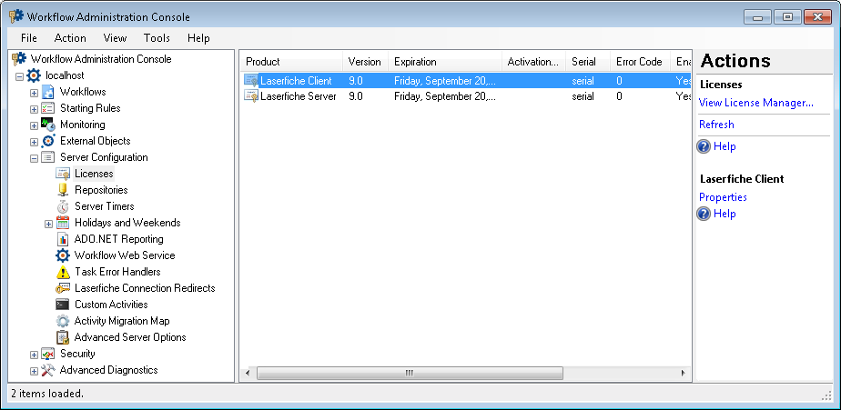841x410 pixels.
Task: Click the External Objects icon
Action: click(x=48, y=141)
